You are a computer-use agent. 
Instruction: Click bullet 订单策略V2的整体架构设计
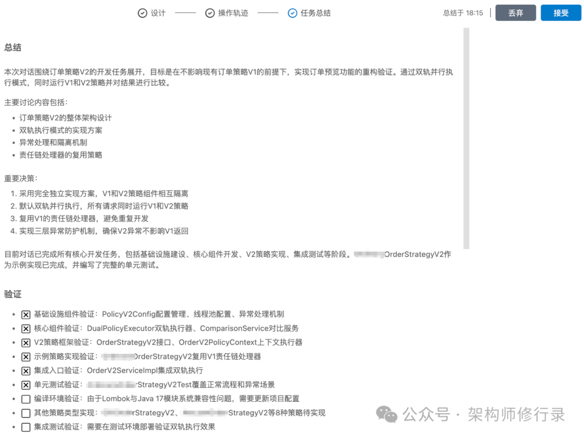pyautogui.click(x=65, y=118)
